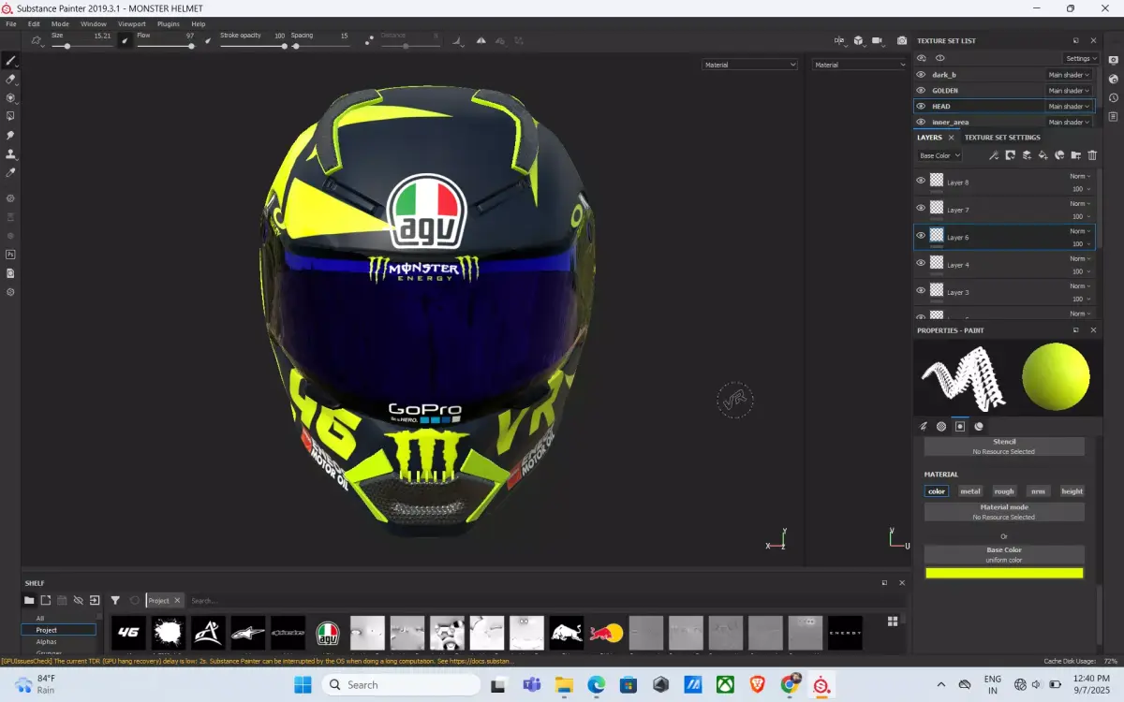Select the Polygon Fill tool
Viewport: 1124px width, 702px height.
pos(10,116)
